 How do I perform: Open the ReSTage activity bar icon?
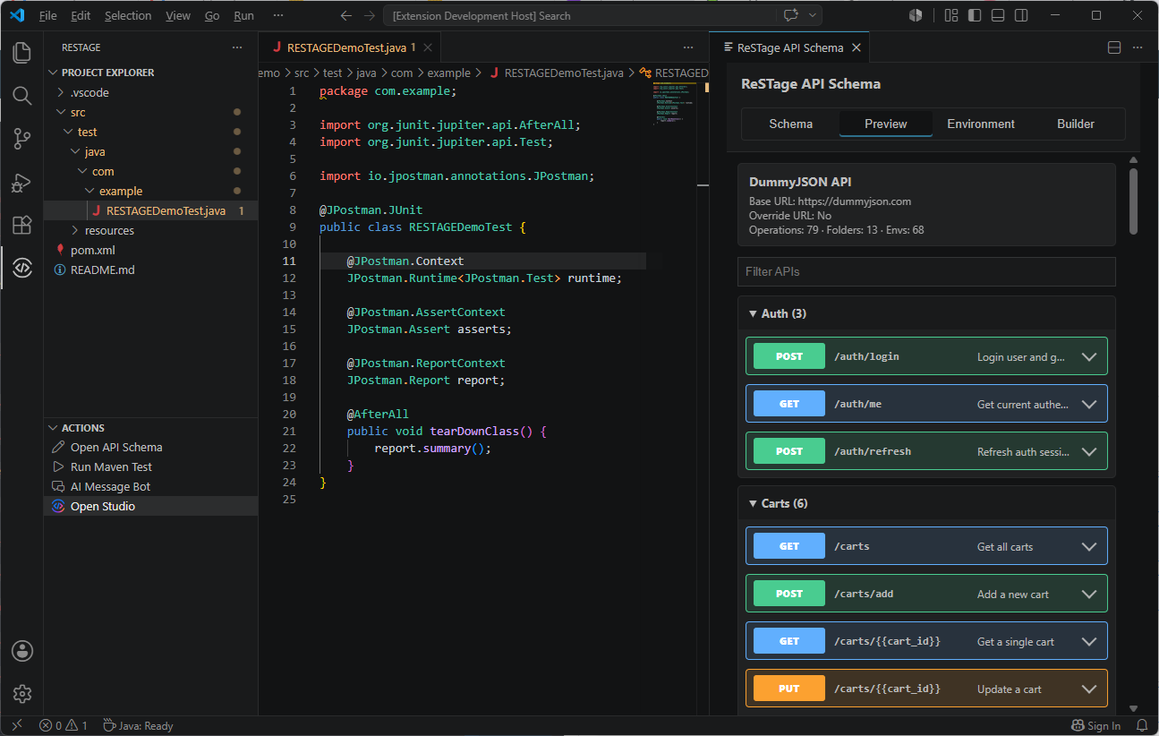[x=21, y=268]
